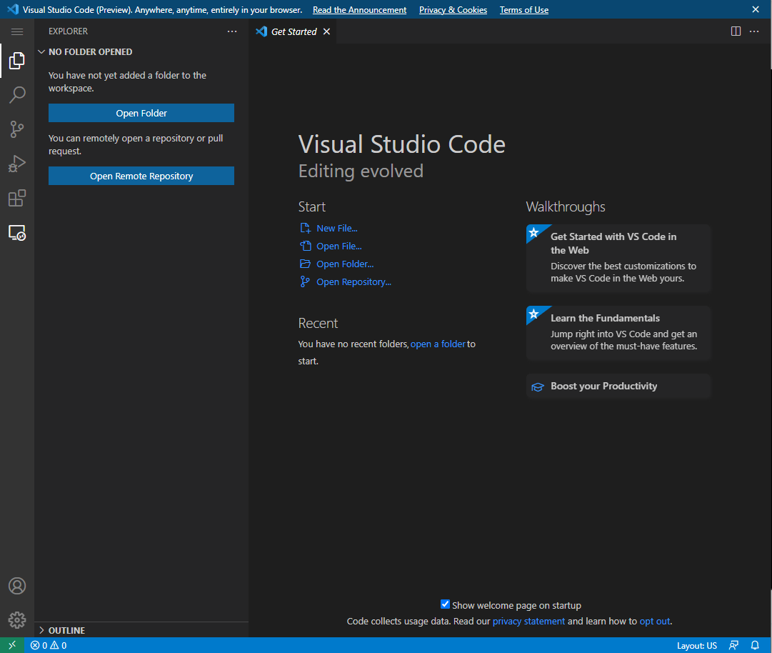Uncheck Show welcome page on startup
The width and height of the screenshot is (772, 653).
445,604
